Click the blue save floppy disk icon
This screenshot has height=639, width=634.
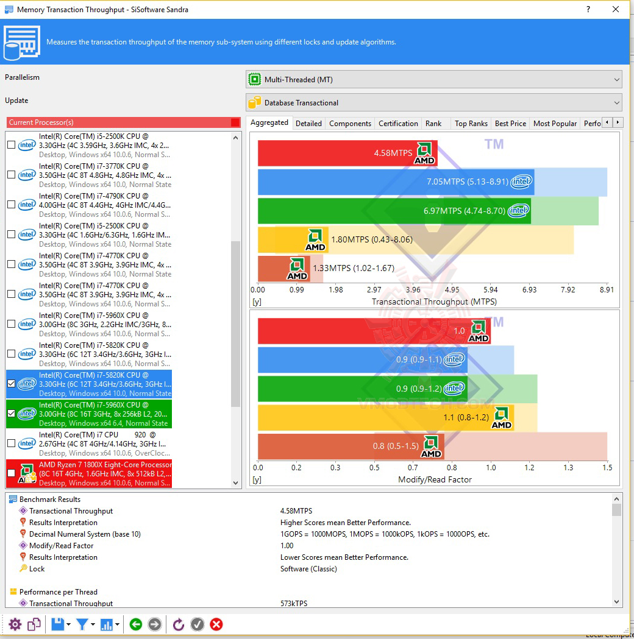pos(57,624)
